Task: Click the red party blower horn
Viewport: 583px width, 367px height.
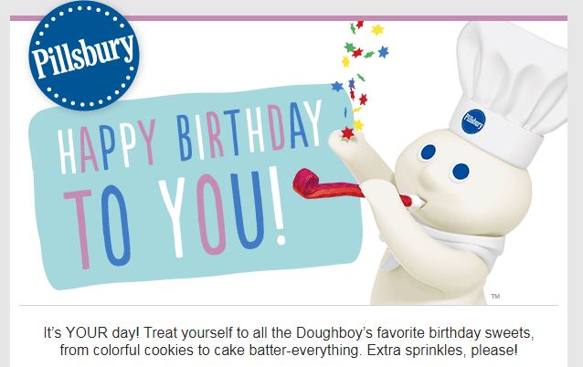Action: (x=356, y=189)
